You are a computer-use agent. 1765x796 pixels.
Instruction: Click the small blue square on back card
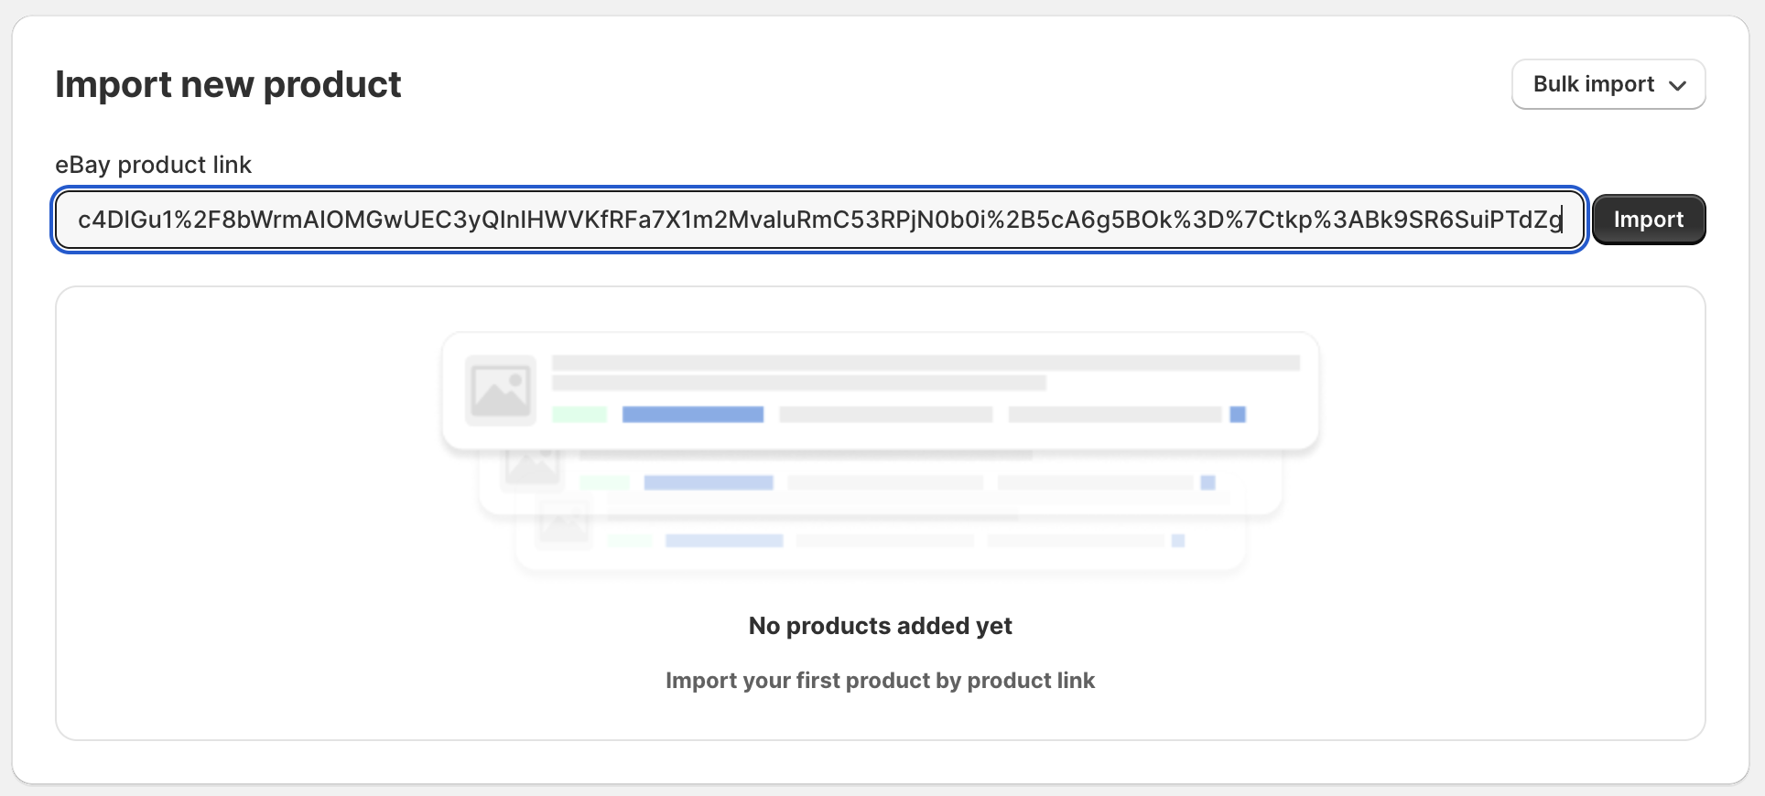pos(1178,541)
